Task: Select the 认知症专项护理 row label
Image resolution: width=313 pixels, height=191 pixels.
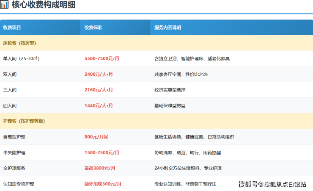Action: click(x=19, y=184)
